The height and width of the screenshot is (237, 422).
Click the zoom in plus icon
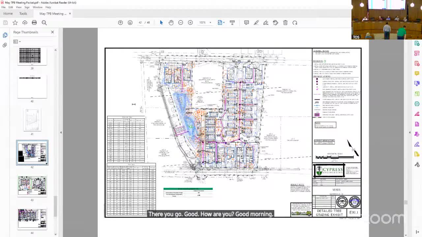[190, 23]
